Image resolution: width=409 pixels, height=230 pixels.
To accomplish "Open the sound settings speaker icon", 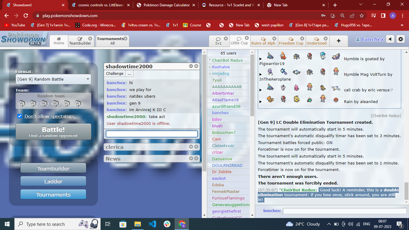I will (x=390, y=39).
